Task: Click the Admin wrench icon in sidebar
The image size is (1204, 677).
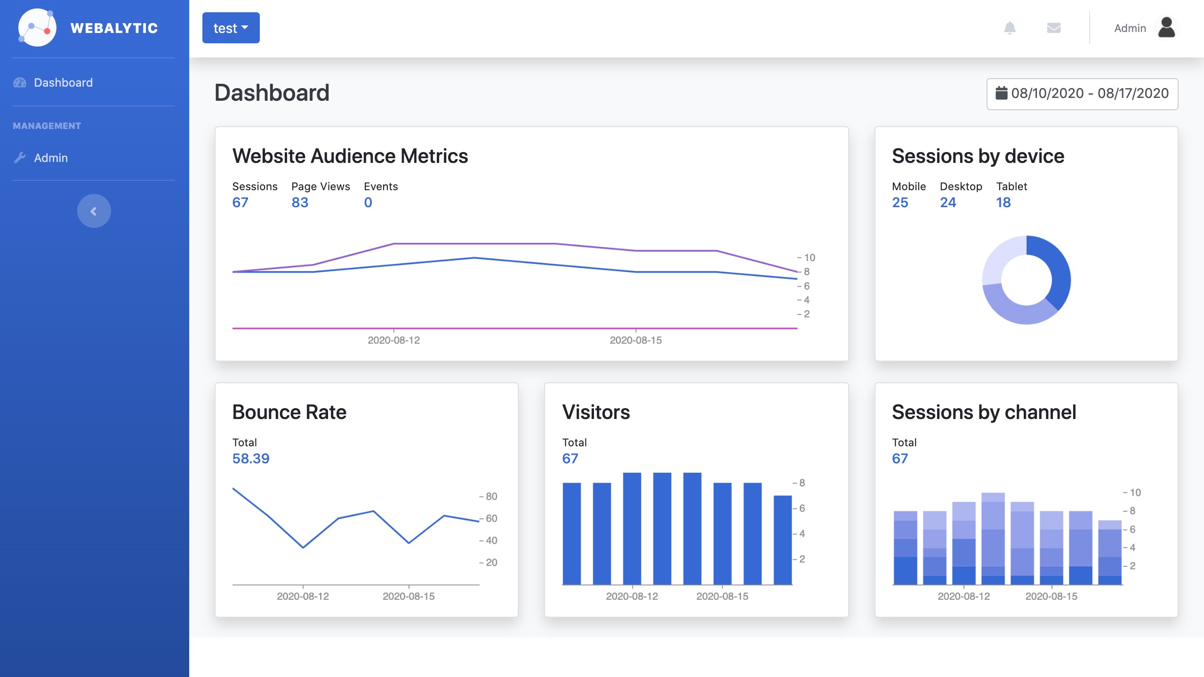Action: point(20,158)
